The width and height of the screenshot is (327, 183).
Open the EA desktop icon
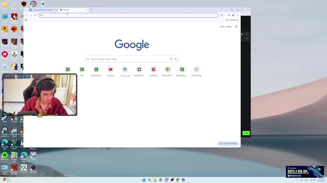click(x=14, y=30)
